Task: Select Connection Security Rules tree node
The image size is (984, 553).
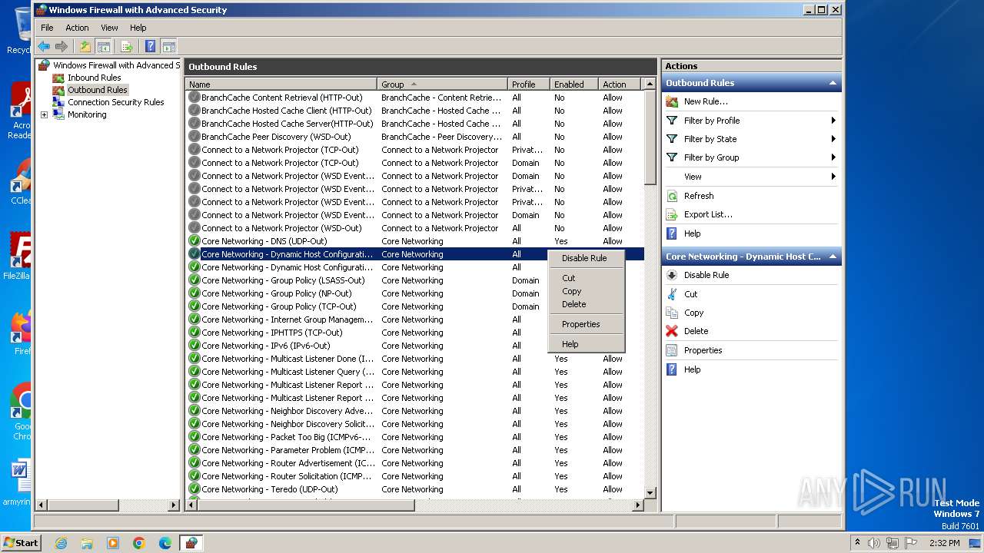Action: tap(115, 102)
